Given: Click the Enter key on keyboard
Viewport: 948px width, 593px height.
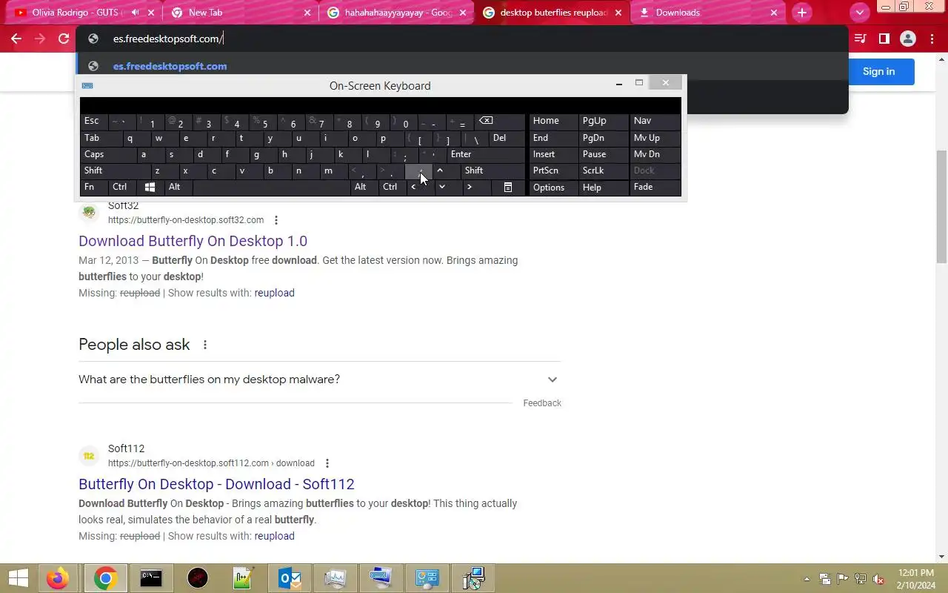Looking at the screenshot, I should point(486,154).
